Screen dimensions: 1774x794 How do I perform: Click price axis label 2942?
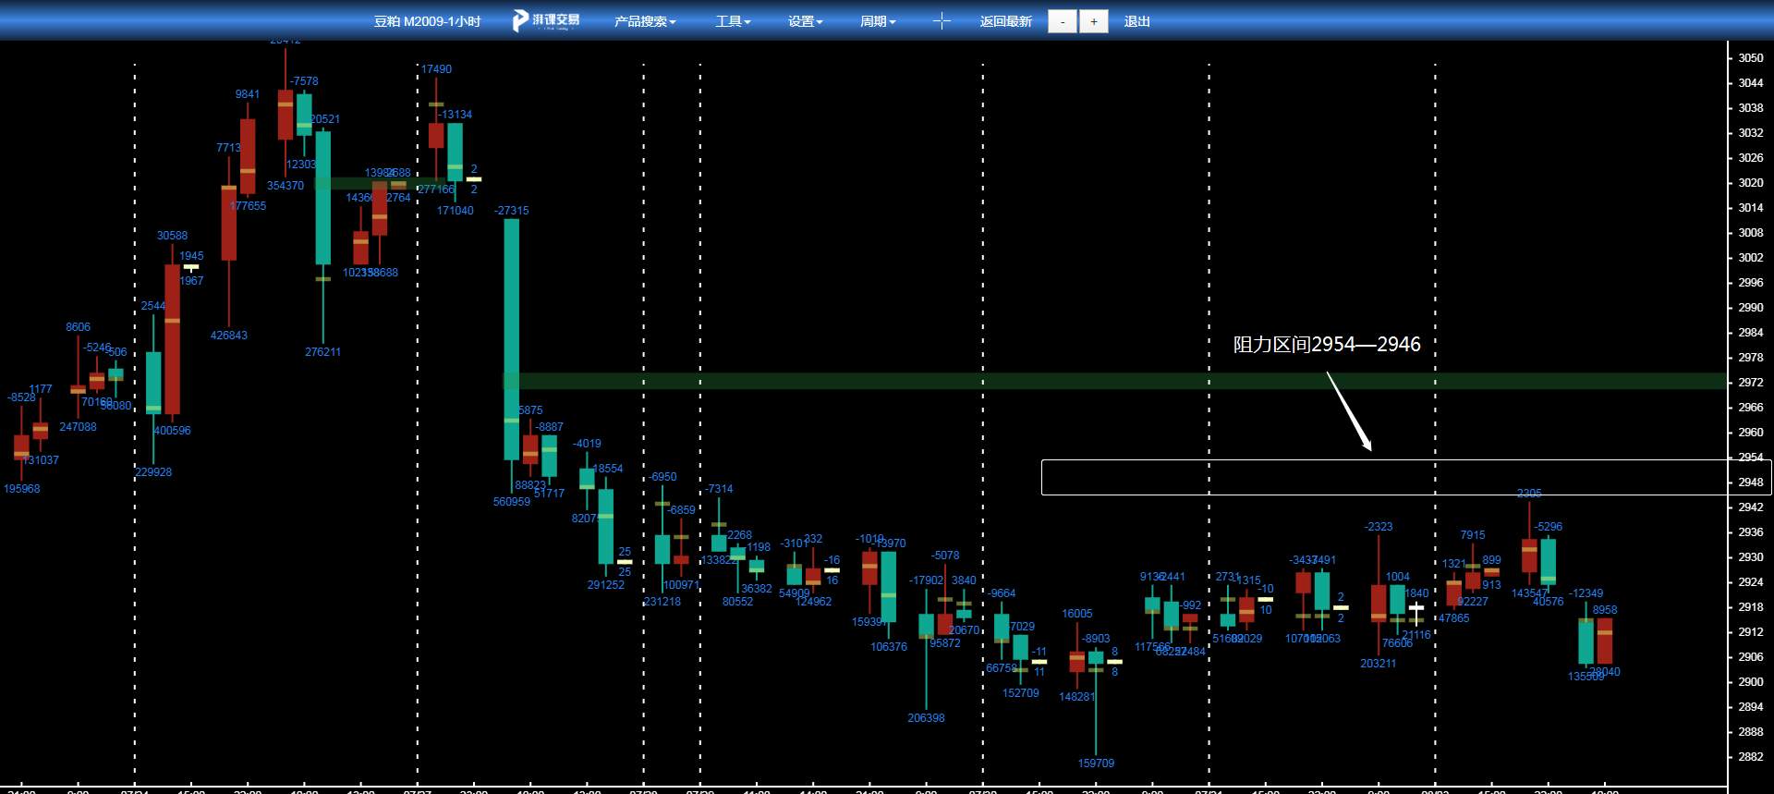pyautogui.click(x=1750, y=507)
